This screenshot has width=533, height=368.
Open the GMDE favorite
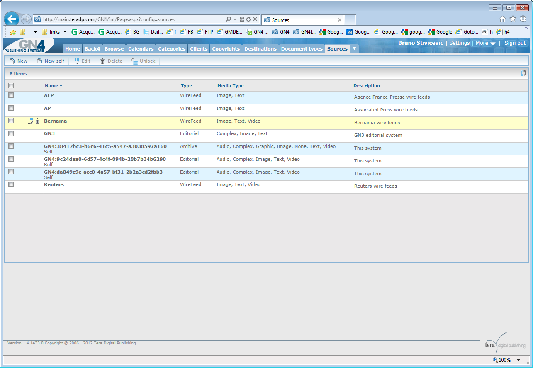[x=229, y=32]
